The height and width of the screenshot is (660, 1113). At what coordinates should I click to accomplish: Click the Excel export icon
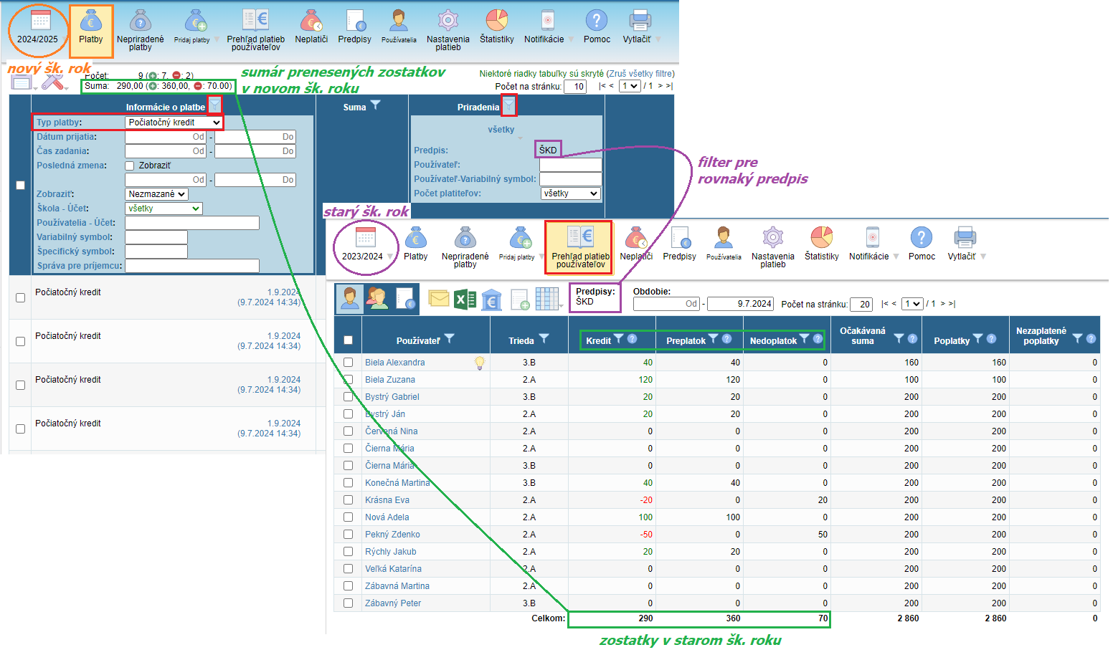point(465,299)
